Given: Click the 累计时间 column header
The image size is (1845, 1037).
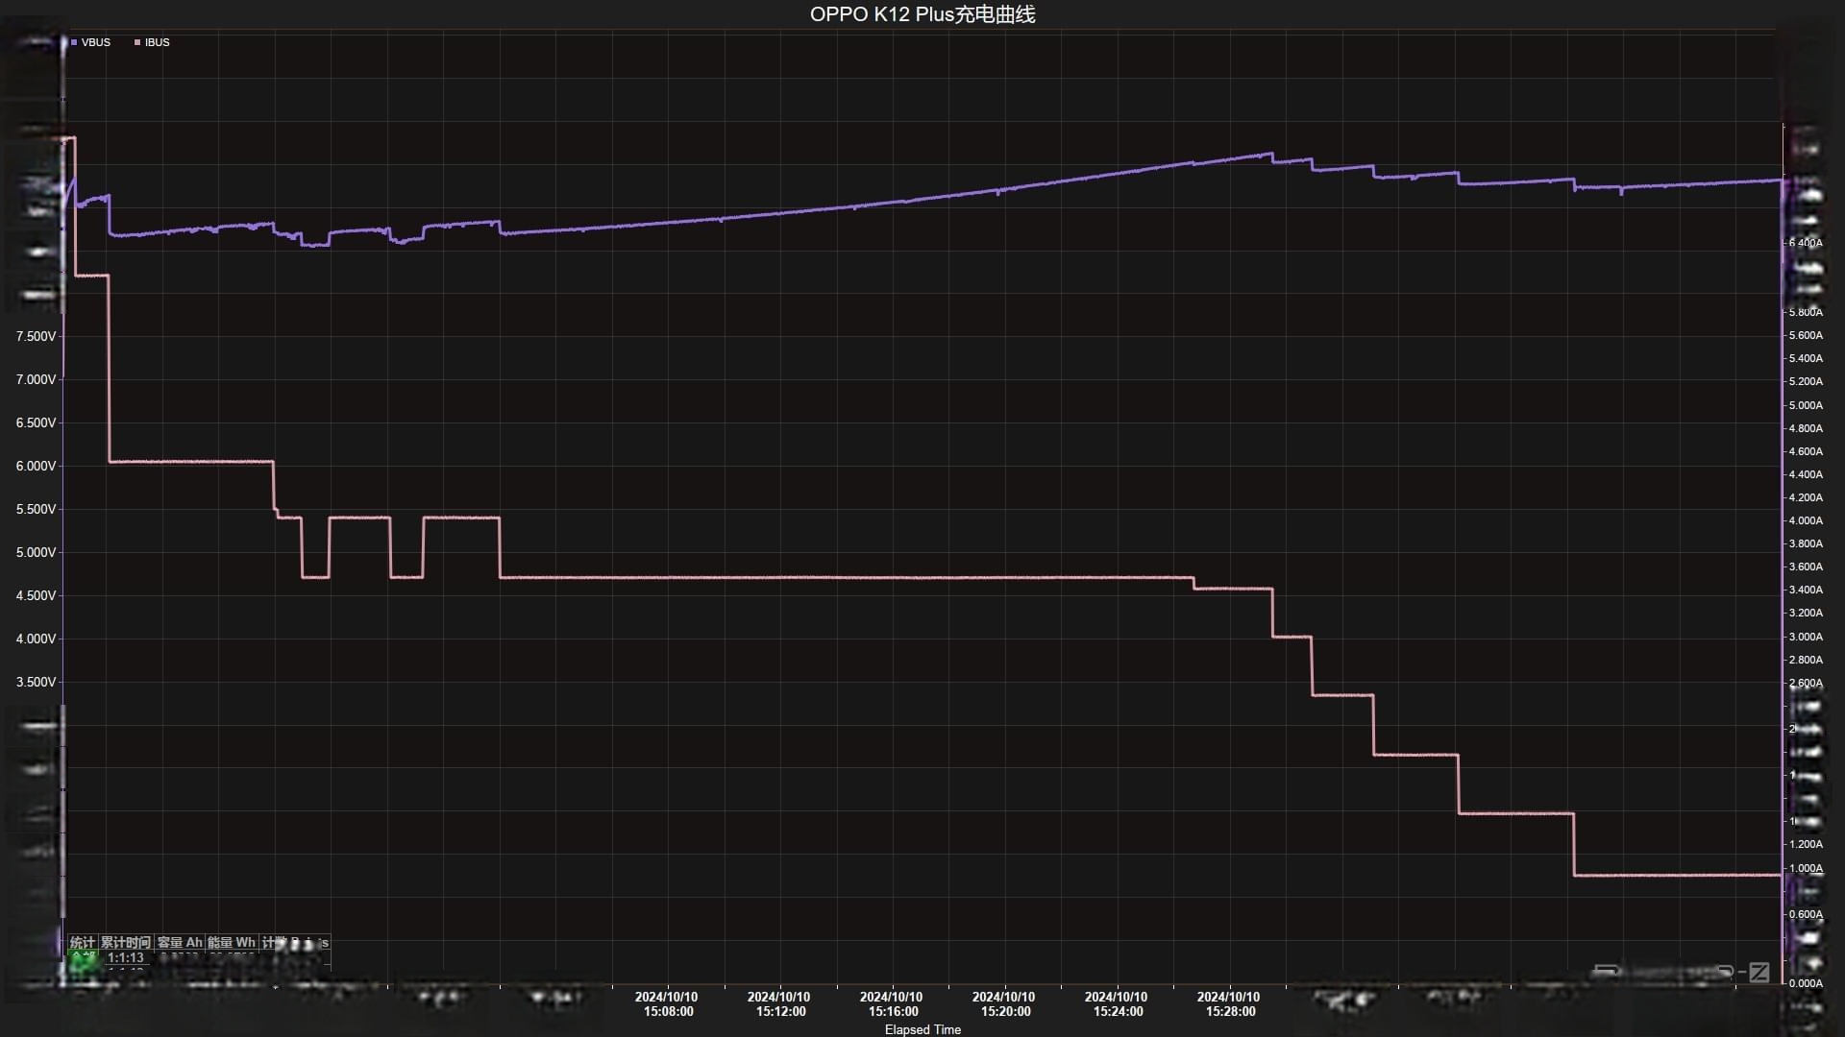Looking at the screenshot, I should click(126, 943).
